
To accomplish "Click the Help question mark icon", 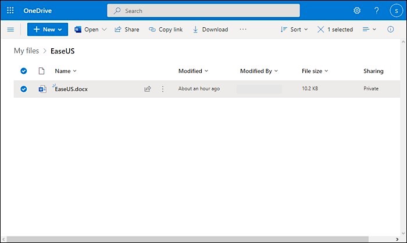I will point(376,10).
